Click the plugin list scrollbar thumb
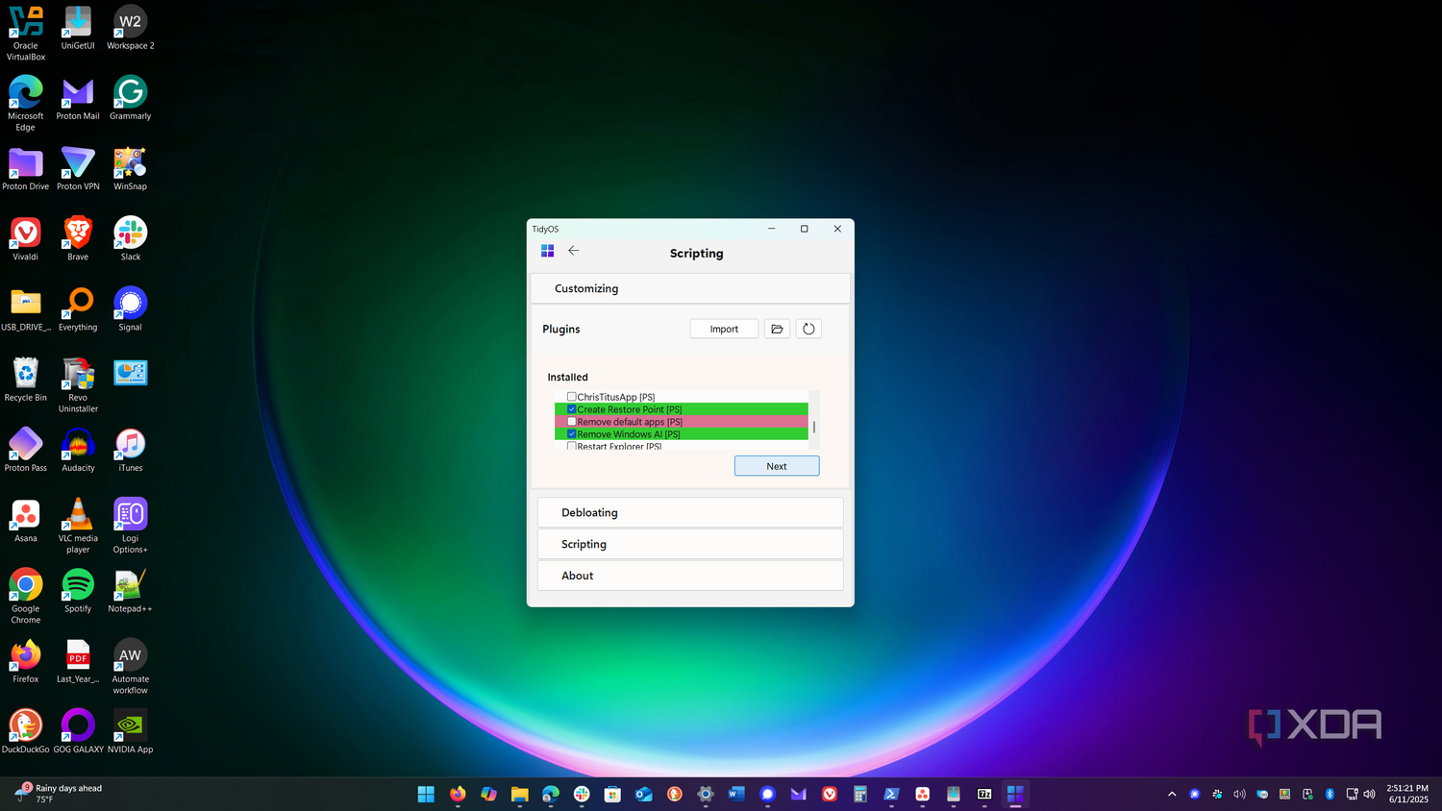The image size is (1442, 811). tap(814, 427)
